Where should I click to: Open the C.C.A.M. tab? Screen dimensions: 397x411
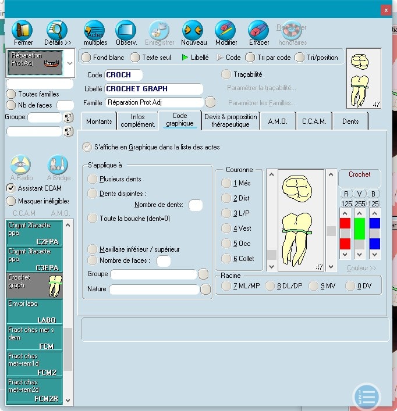(x=314, y=121)
